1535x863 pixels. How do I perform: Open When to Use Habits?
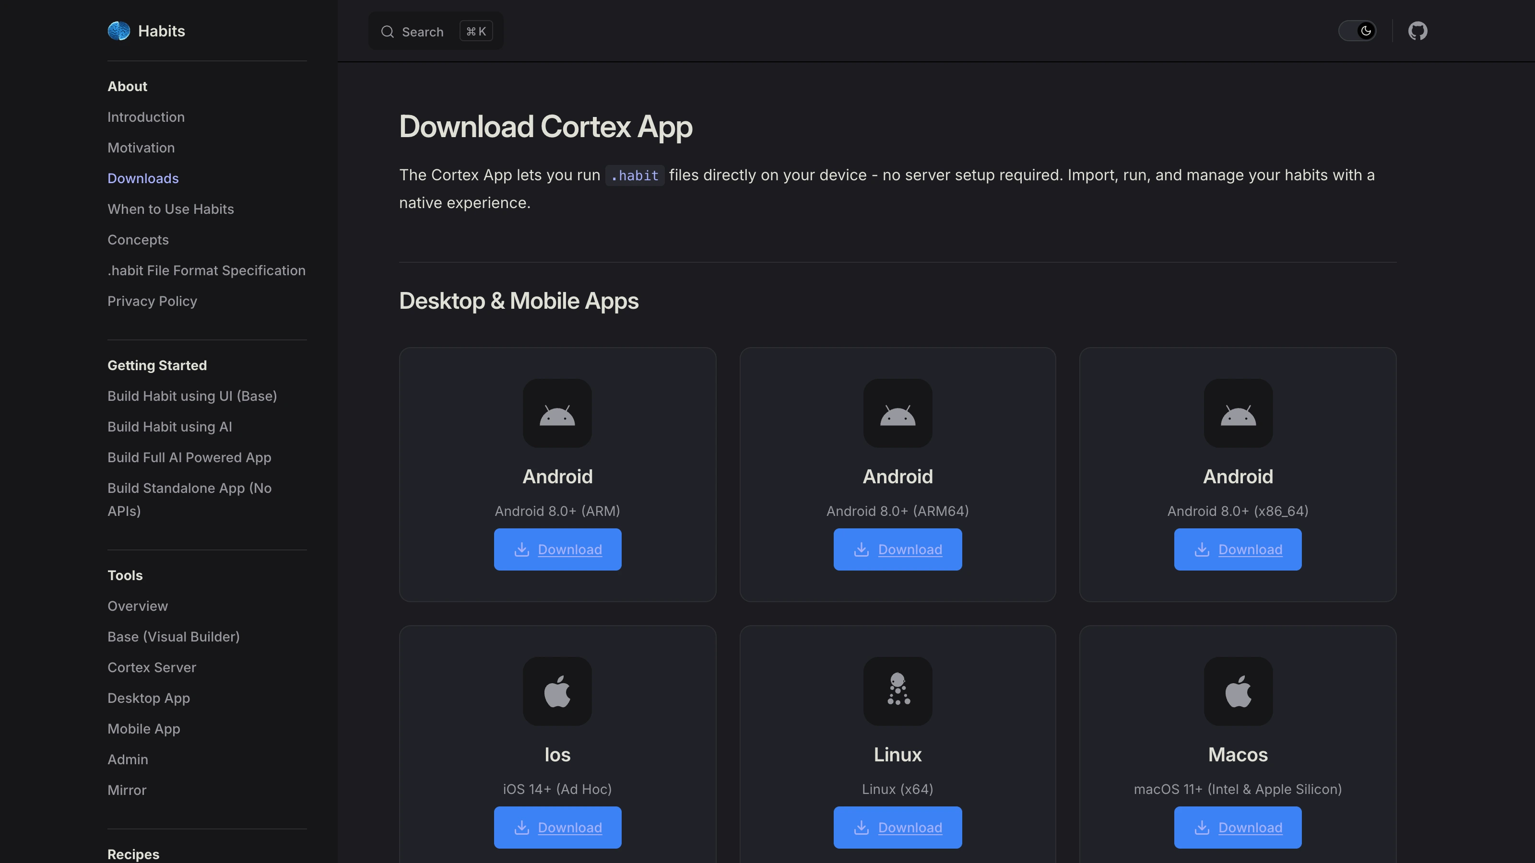point(170,209)
